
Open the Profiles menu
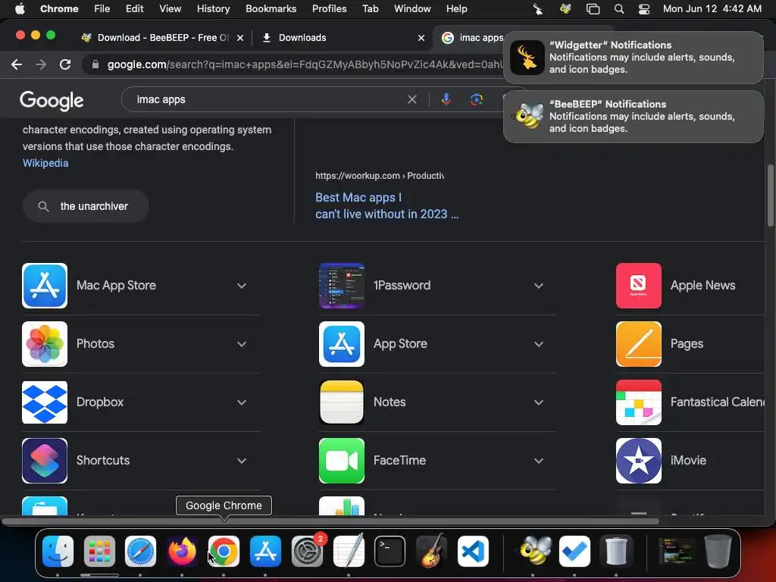[329, 9]
